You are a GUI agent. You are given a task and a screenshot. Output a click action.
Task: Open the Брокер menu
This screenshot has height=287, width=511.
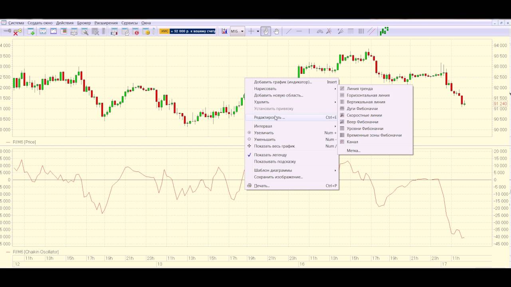click(x=84, y=23)
